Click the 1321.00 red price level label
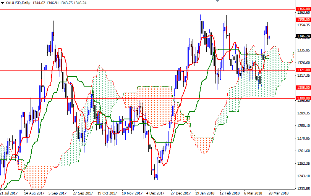 pos(303,70)
